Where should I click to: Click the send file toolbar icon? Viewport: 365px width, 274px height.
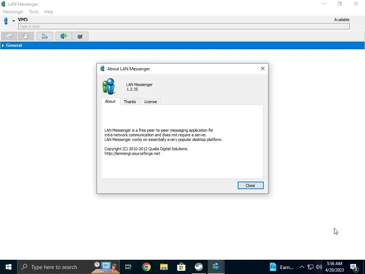[26, 36]
